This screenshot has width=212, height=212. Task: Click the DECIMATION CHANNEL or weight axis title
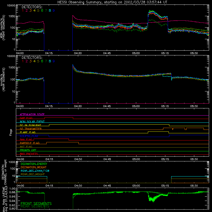pyautogui.click(x=4, y=172)
